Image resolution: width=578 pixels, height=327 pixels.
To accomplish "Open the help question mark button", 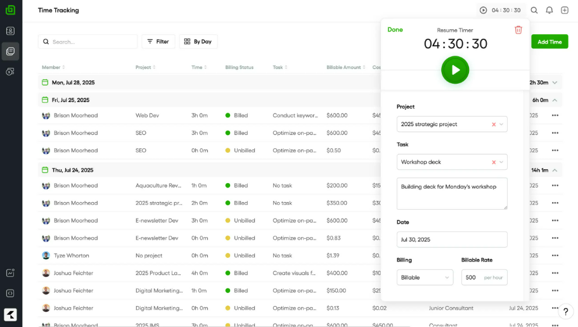I will (x=565, y=312).
